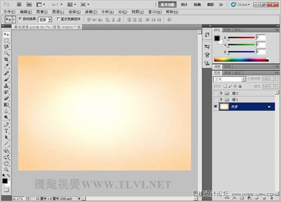Select the Gradient tool

pos(7,105)
